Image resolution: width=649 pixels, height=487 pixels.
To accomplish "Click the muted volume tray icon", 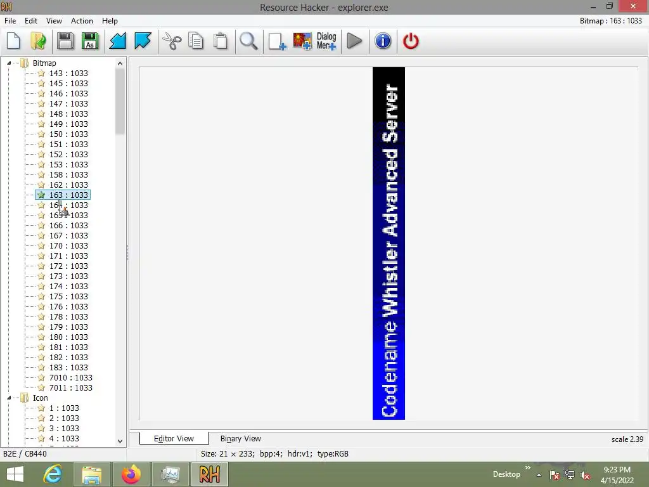I will click(x=585, y=475).
